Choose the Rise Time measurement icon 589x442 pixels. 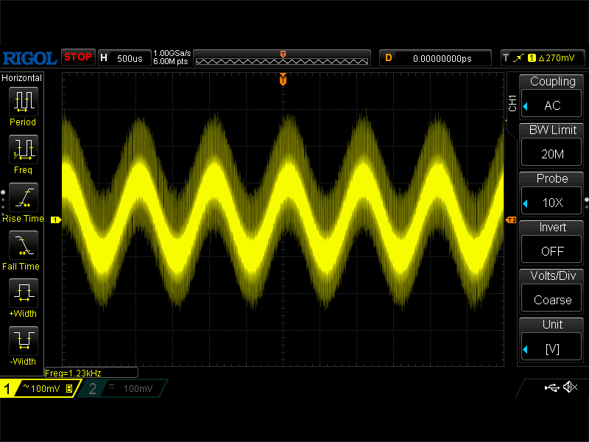22,197
